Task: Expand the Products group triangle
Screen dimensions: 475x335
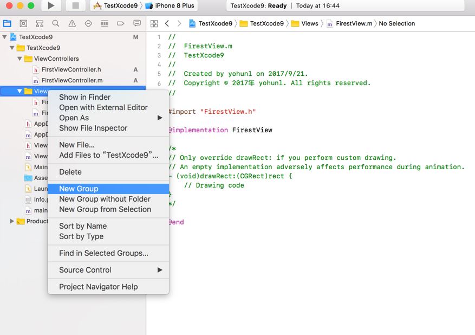Action: pyautogui.click(x=12, y=221)
